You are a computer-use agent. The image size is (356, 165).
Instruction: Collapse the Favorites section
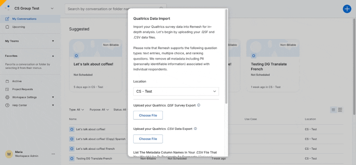53,56
